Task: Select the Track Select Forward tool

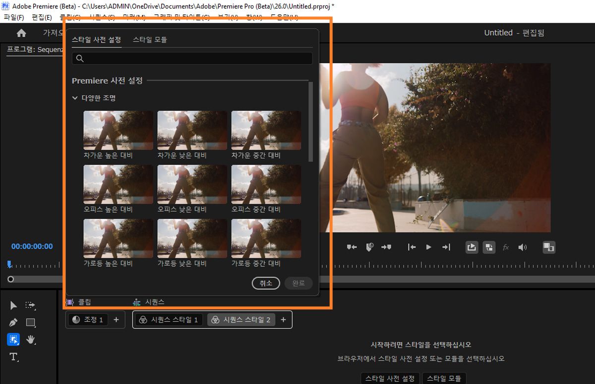Action: pyautogui.click(x=31, y=305)
